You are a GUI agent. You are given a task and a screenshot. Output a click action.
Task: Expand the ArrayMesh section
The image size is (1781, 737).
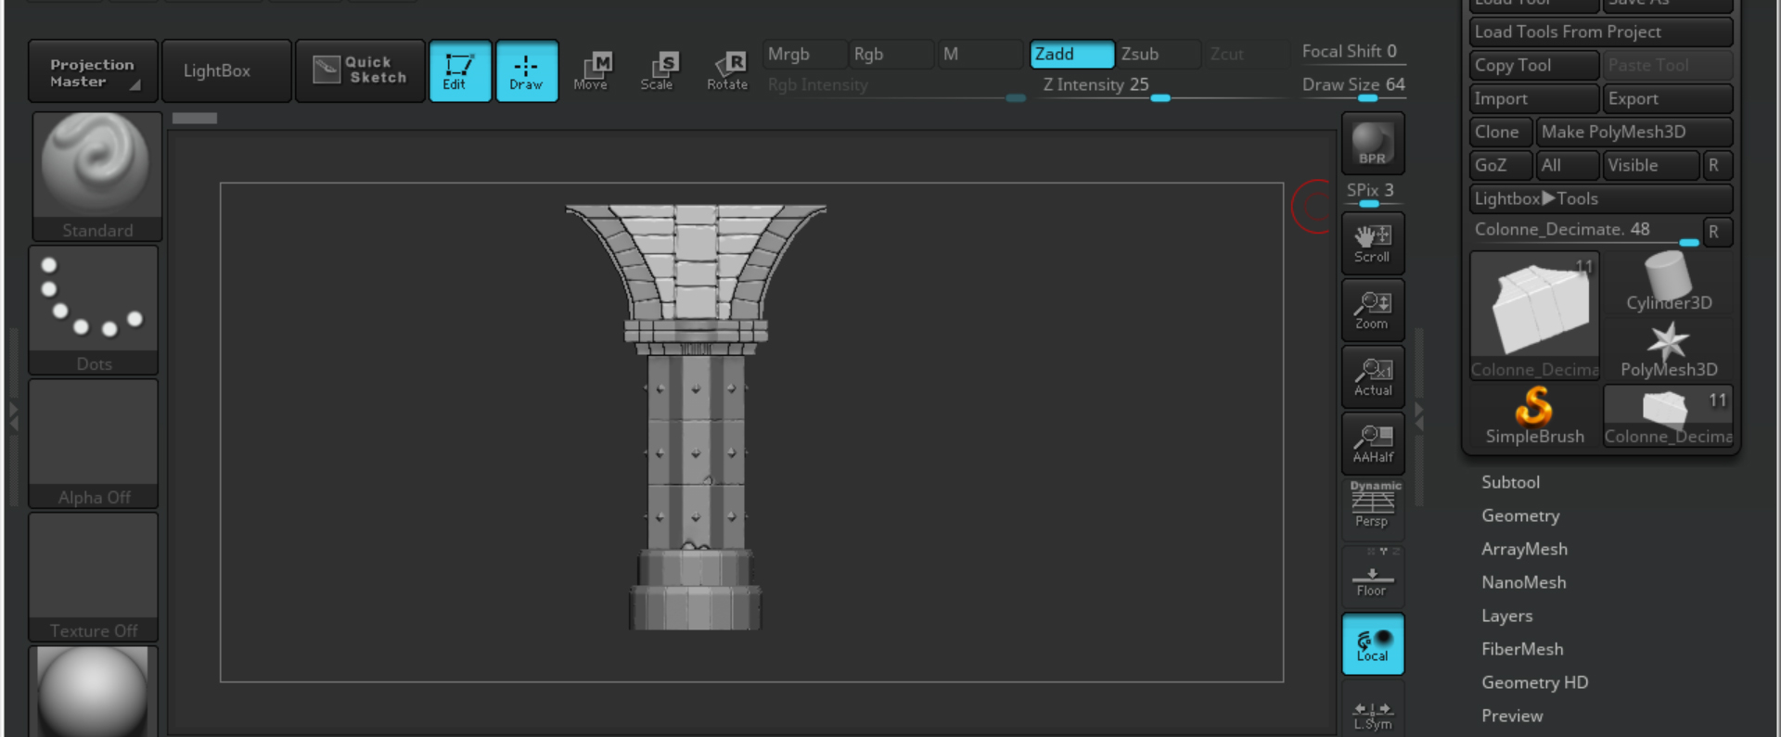click(1524, 549)
